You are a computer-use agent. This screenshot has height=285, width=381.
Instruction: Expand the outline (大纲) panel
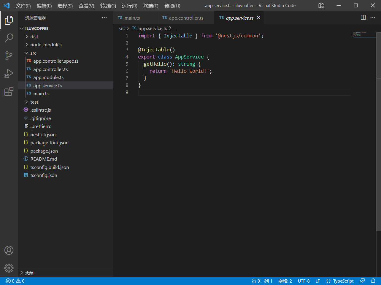(29, 273)
